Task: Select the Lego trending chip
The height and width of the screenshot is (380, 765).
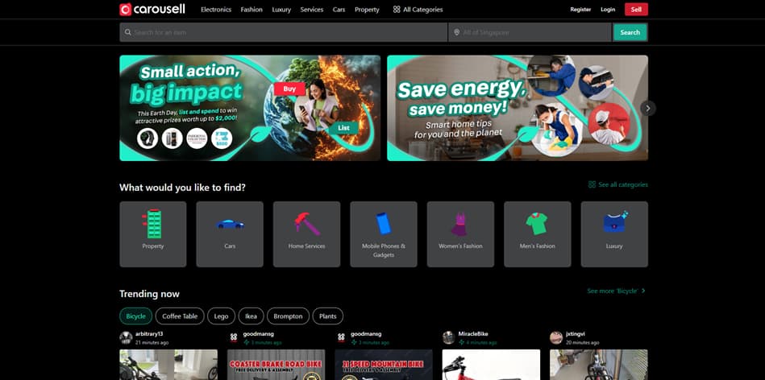Action: (x=221, y=316)
